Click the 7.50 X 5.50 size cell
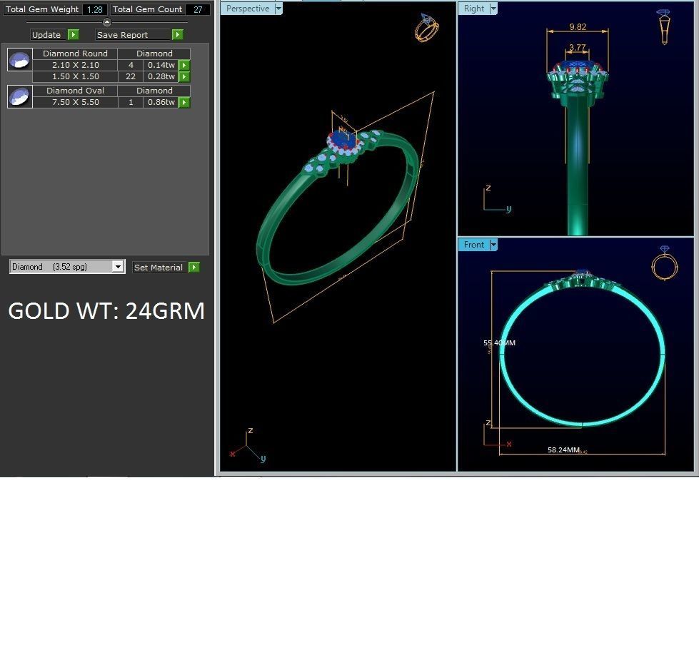The height and width of the screenshot is (655, 699). point(76,103)
